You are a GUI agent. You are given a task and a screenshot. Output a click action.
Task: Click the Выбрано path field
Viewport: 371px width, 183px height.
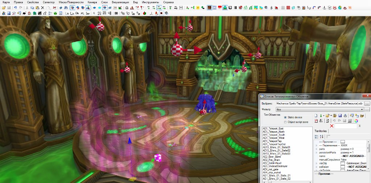[x=320, y=103]
